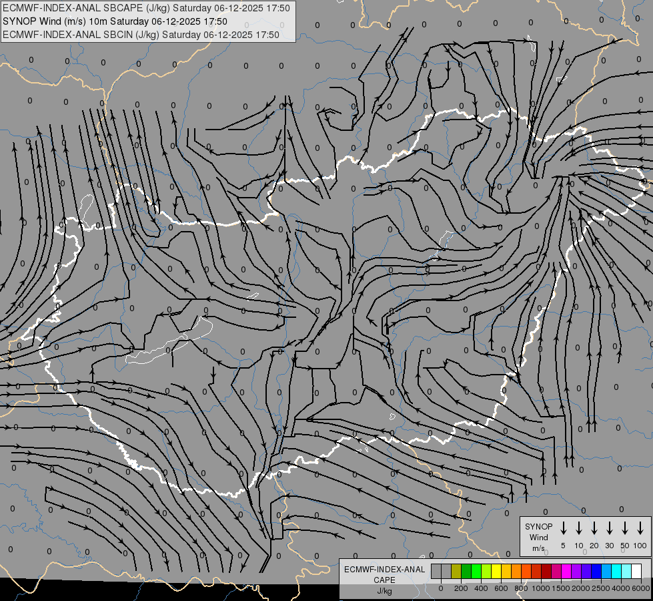Image resolution: width=653 pixels, height=601 pixels.
Task: Select the olive CAPE legend swatch
Action: click(x=456, y=571)
